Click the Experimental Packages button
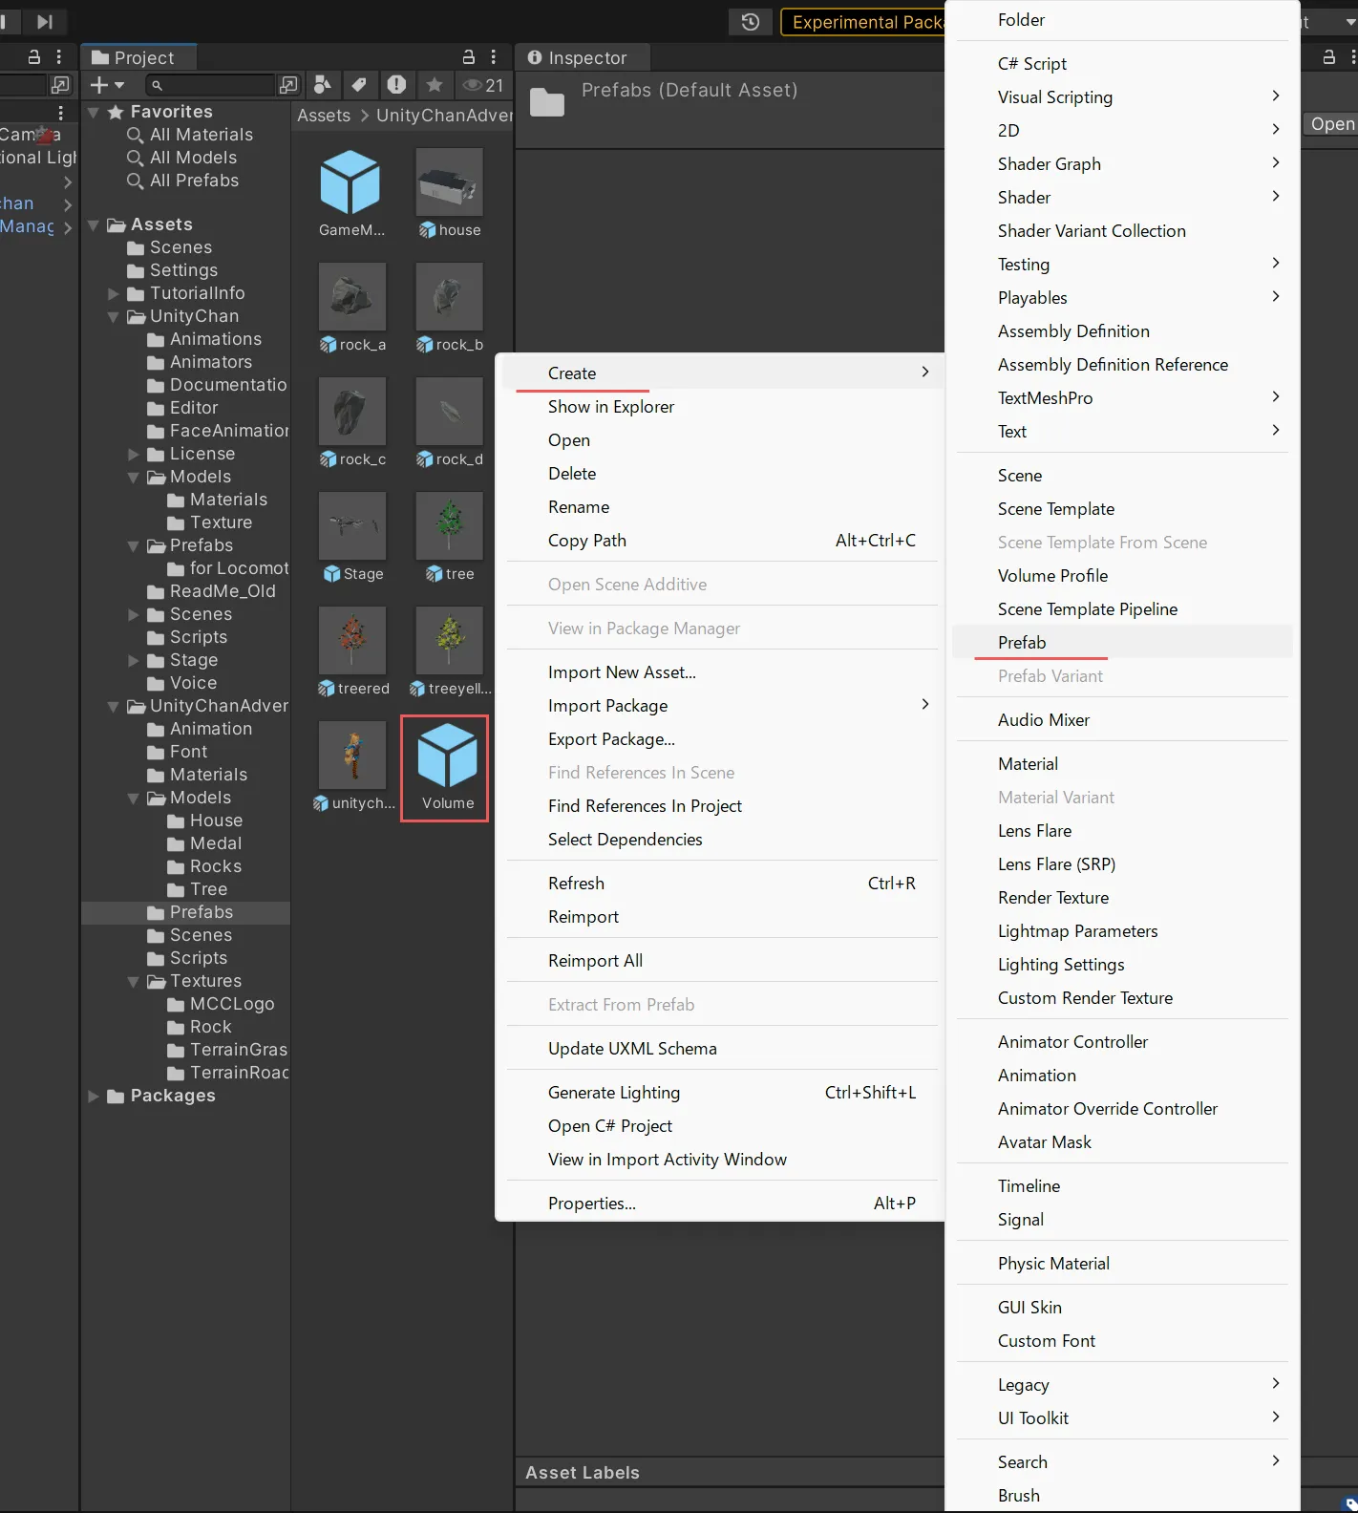This screenshot has width=1358, height=1513. pyautogui.click(x=863, y=21)
